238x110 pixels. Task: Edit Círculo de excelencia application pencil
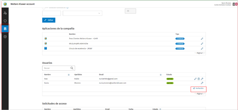(x=202, y=49)
